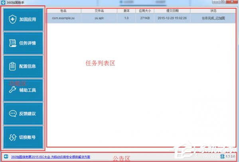Click the 2015-12-29 15:02:26 date cell
The image size is (239, 162).
tap(172, 18)
